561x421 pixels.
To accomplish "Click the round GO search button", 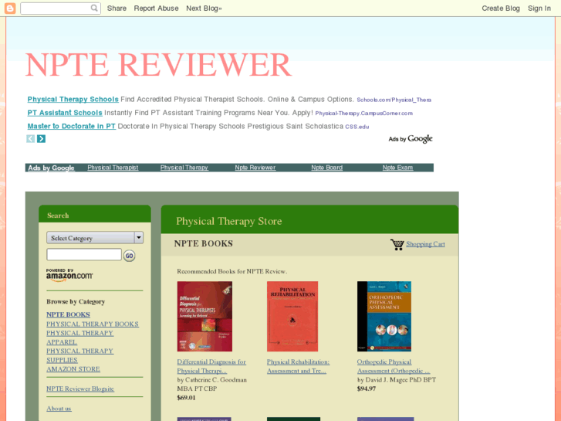I will 129,256.
